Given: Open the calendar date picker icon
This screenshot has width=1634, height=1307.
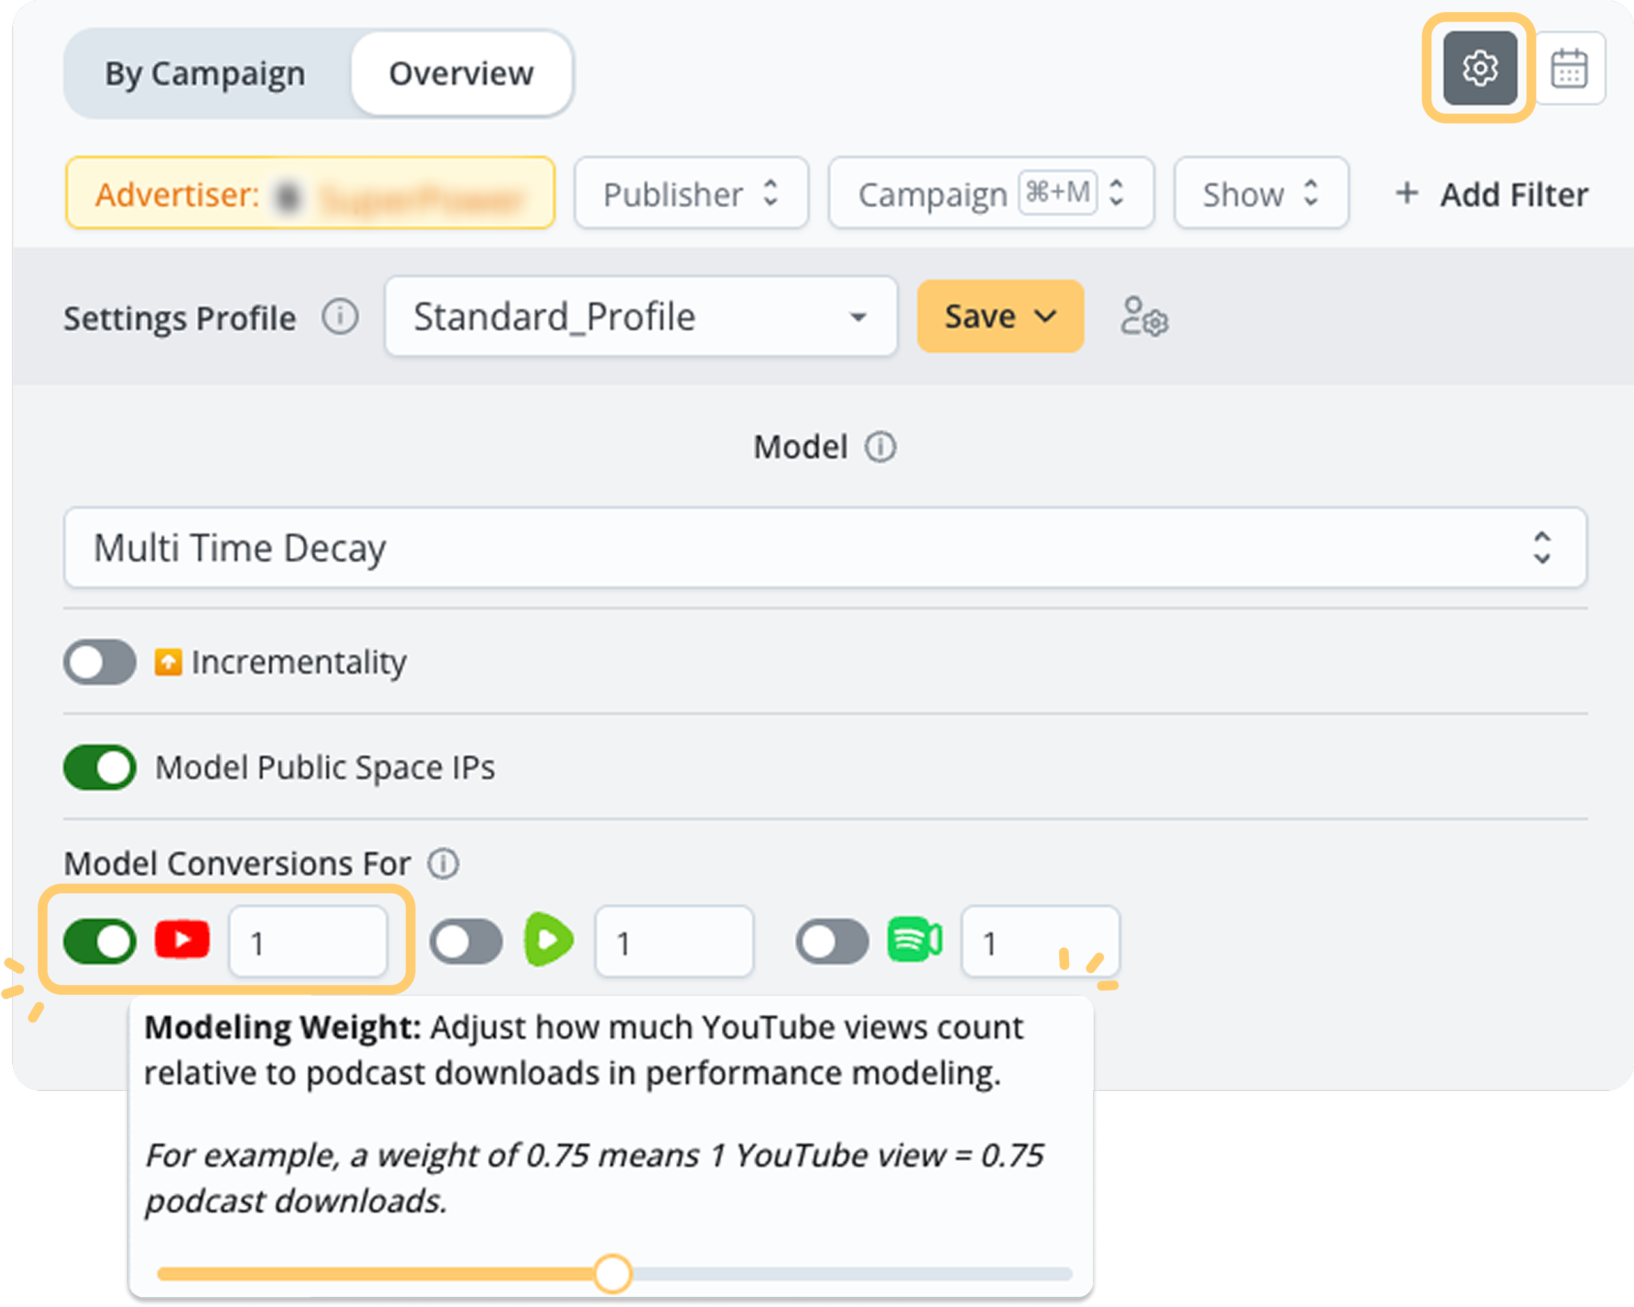Looking at the screenshot, I should 1568,69.
